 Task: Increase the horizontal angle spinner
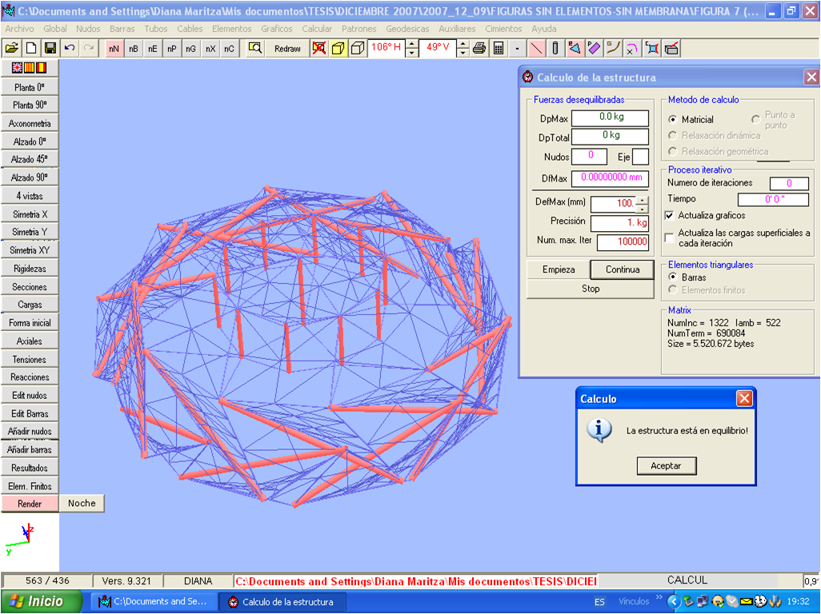coord(411,43)
